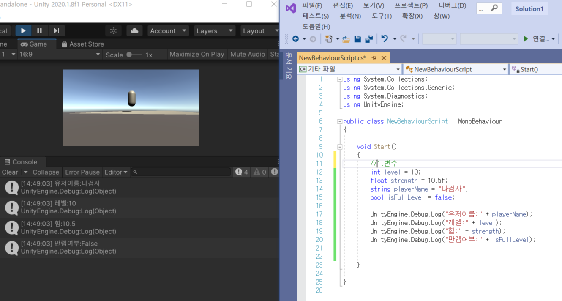This screenshot has width=562, height=301.
Task: Open the undo history dropdown arrow
Action: pyautogui.click(x=395, y=39)
